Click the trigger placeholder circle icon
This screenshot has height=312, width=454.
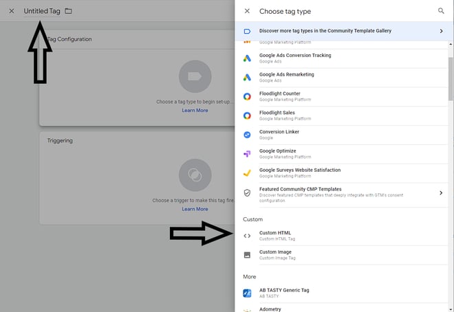(x=195, y=175)
